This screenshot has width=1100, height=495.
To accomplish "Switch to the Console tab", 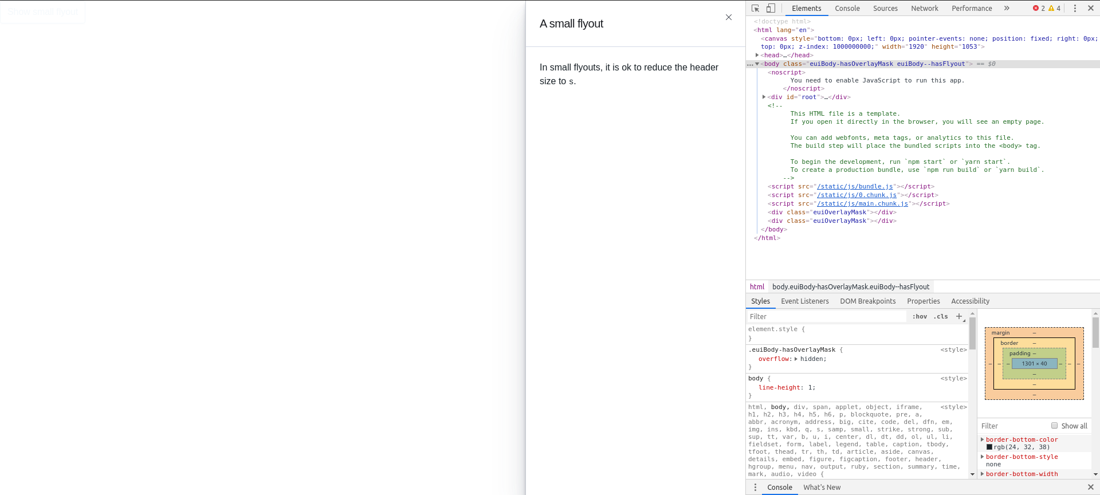I will 847,8.
